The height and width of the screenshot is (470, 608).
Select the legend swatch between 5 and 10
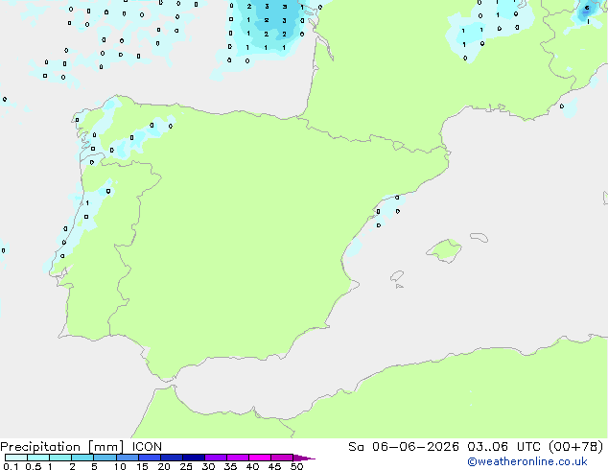105,458
